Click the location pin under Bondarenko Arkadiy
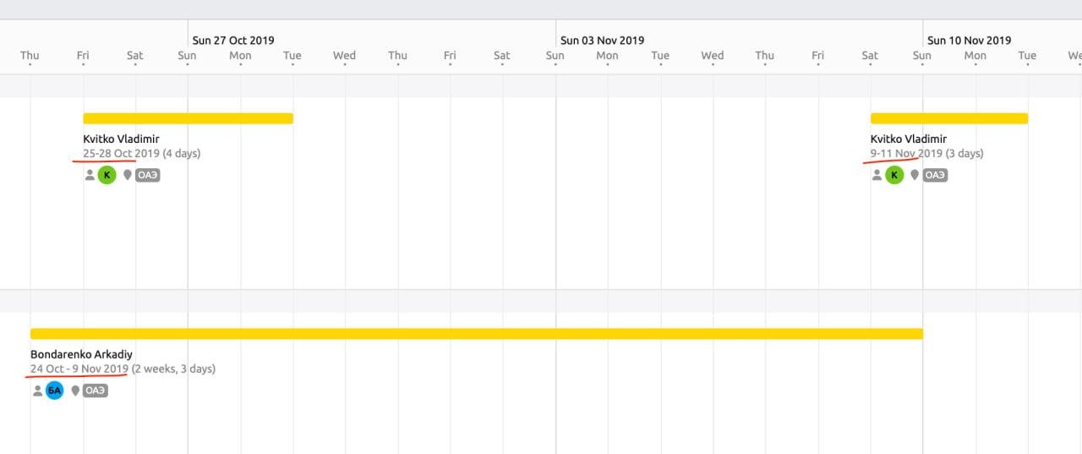 [x=75, y=391]
